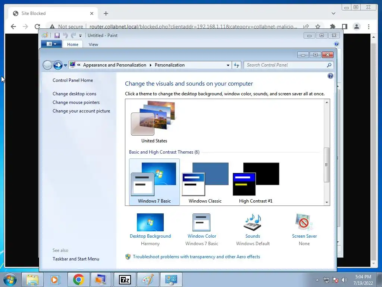
Task: Open Change your account picture link
Action: 81,111
